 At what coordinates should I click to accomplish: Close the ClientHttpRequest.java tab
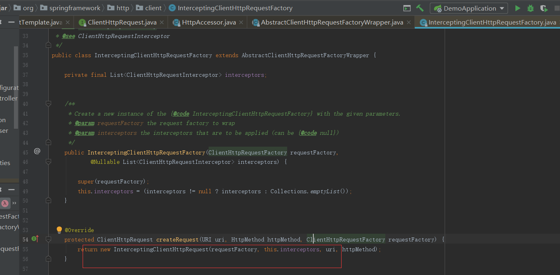[162, 22]
